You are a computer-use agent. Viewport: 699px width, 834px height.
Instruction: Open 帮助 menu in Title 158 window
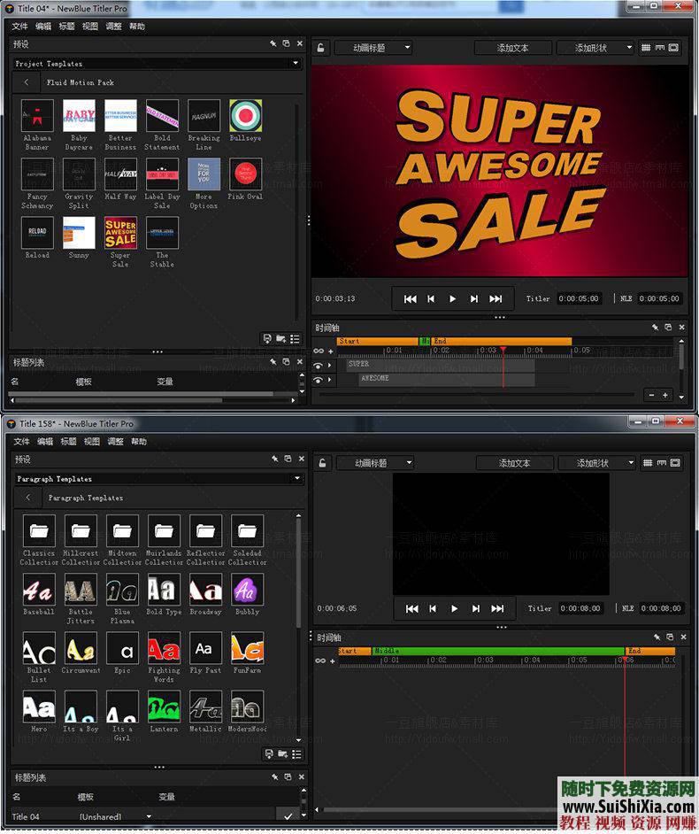coord(139,442)
